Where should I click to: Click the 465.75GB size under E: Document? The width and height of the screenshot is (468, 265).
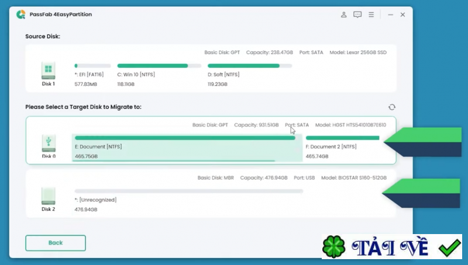coord(86,156)
